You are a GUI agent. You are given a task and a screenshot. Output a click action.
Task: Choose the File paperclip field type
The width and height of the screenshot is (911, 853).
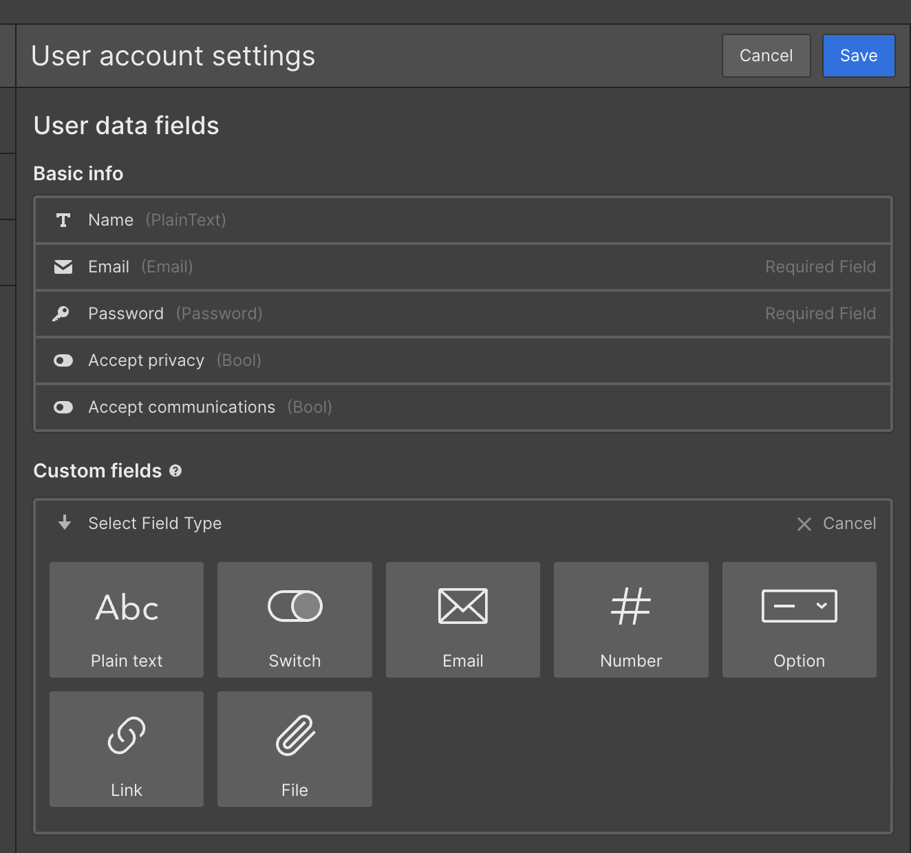tap(294, 749)
